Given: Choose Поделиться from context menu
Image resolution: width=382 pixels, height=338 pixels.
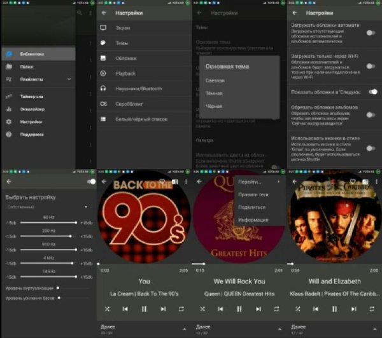Looking at the screenshot, I should point(260,207).
